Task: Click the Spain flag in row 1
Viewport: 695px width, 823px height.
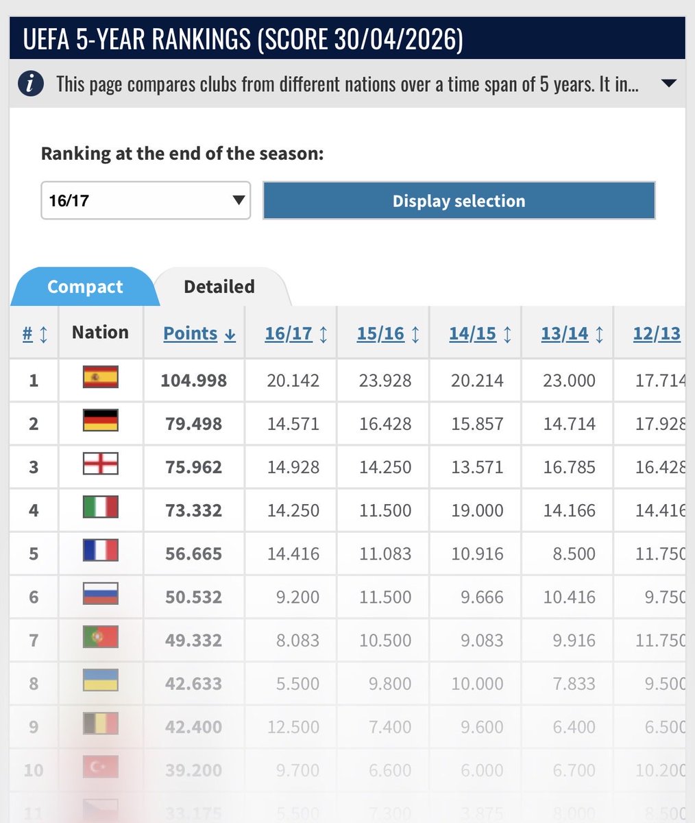Action: coord(101,377)
